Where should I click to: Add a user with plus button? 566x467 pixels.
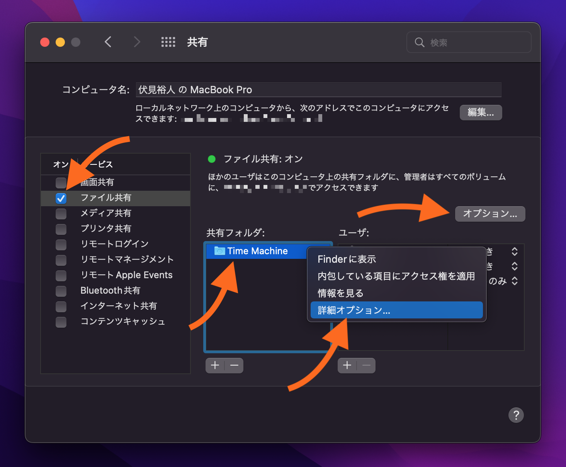[x=347, y=365]
